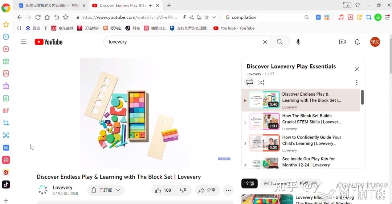Click the YouTube search magnifier button
392x204 pixels.
pyautogui.click(x=279, y=42)
